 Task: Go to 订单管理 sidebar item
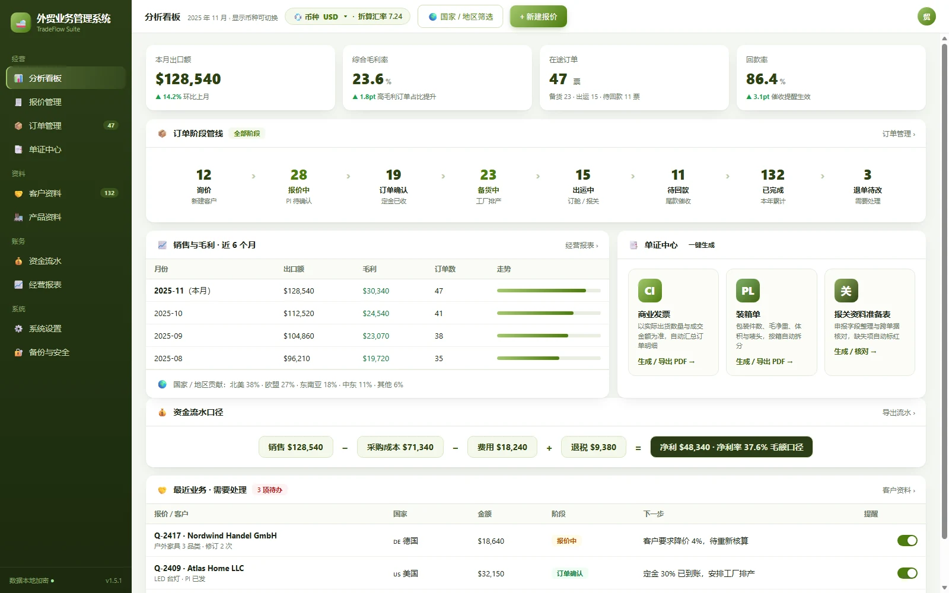66,126
